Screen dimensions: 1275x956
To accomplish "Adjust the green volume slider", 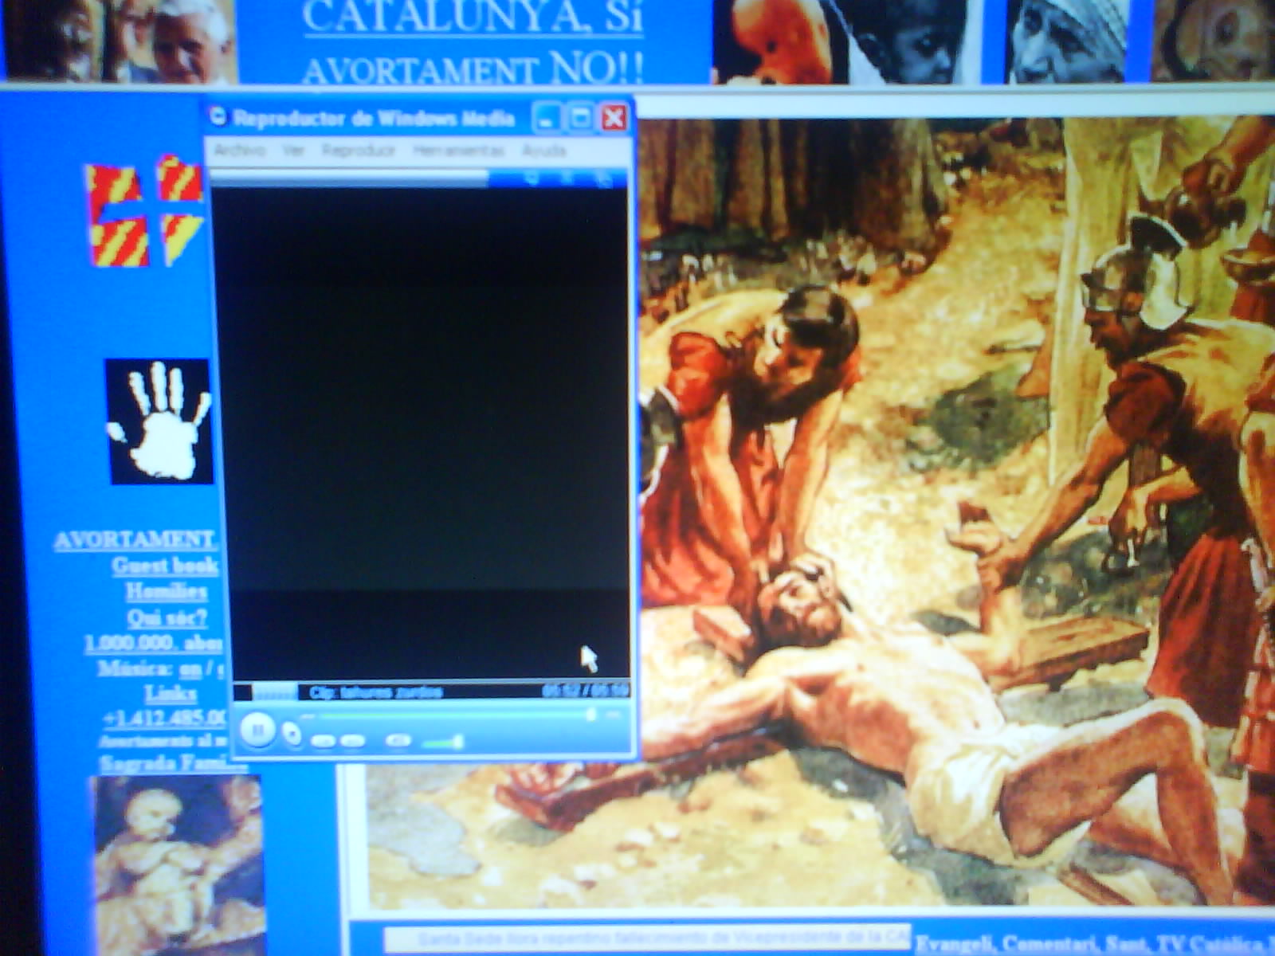I will point(442,742).
